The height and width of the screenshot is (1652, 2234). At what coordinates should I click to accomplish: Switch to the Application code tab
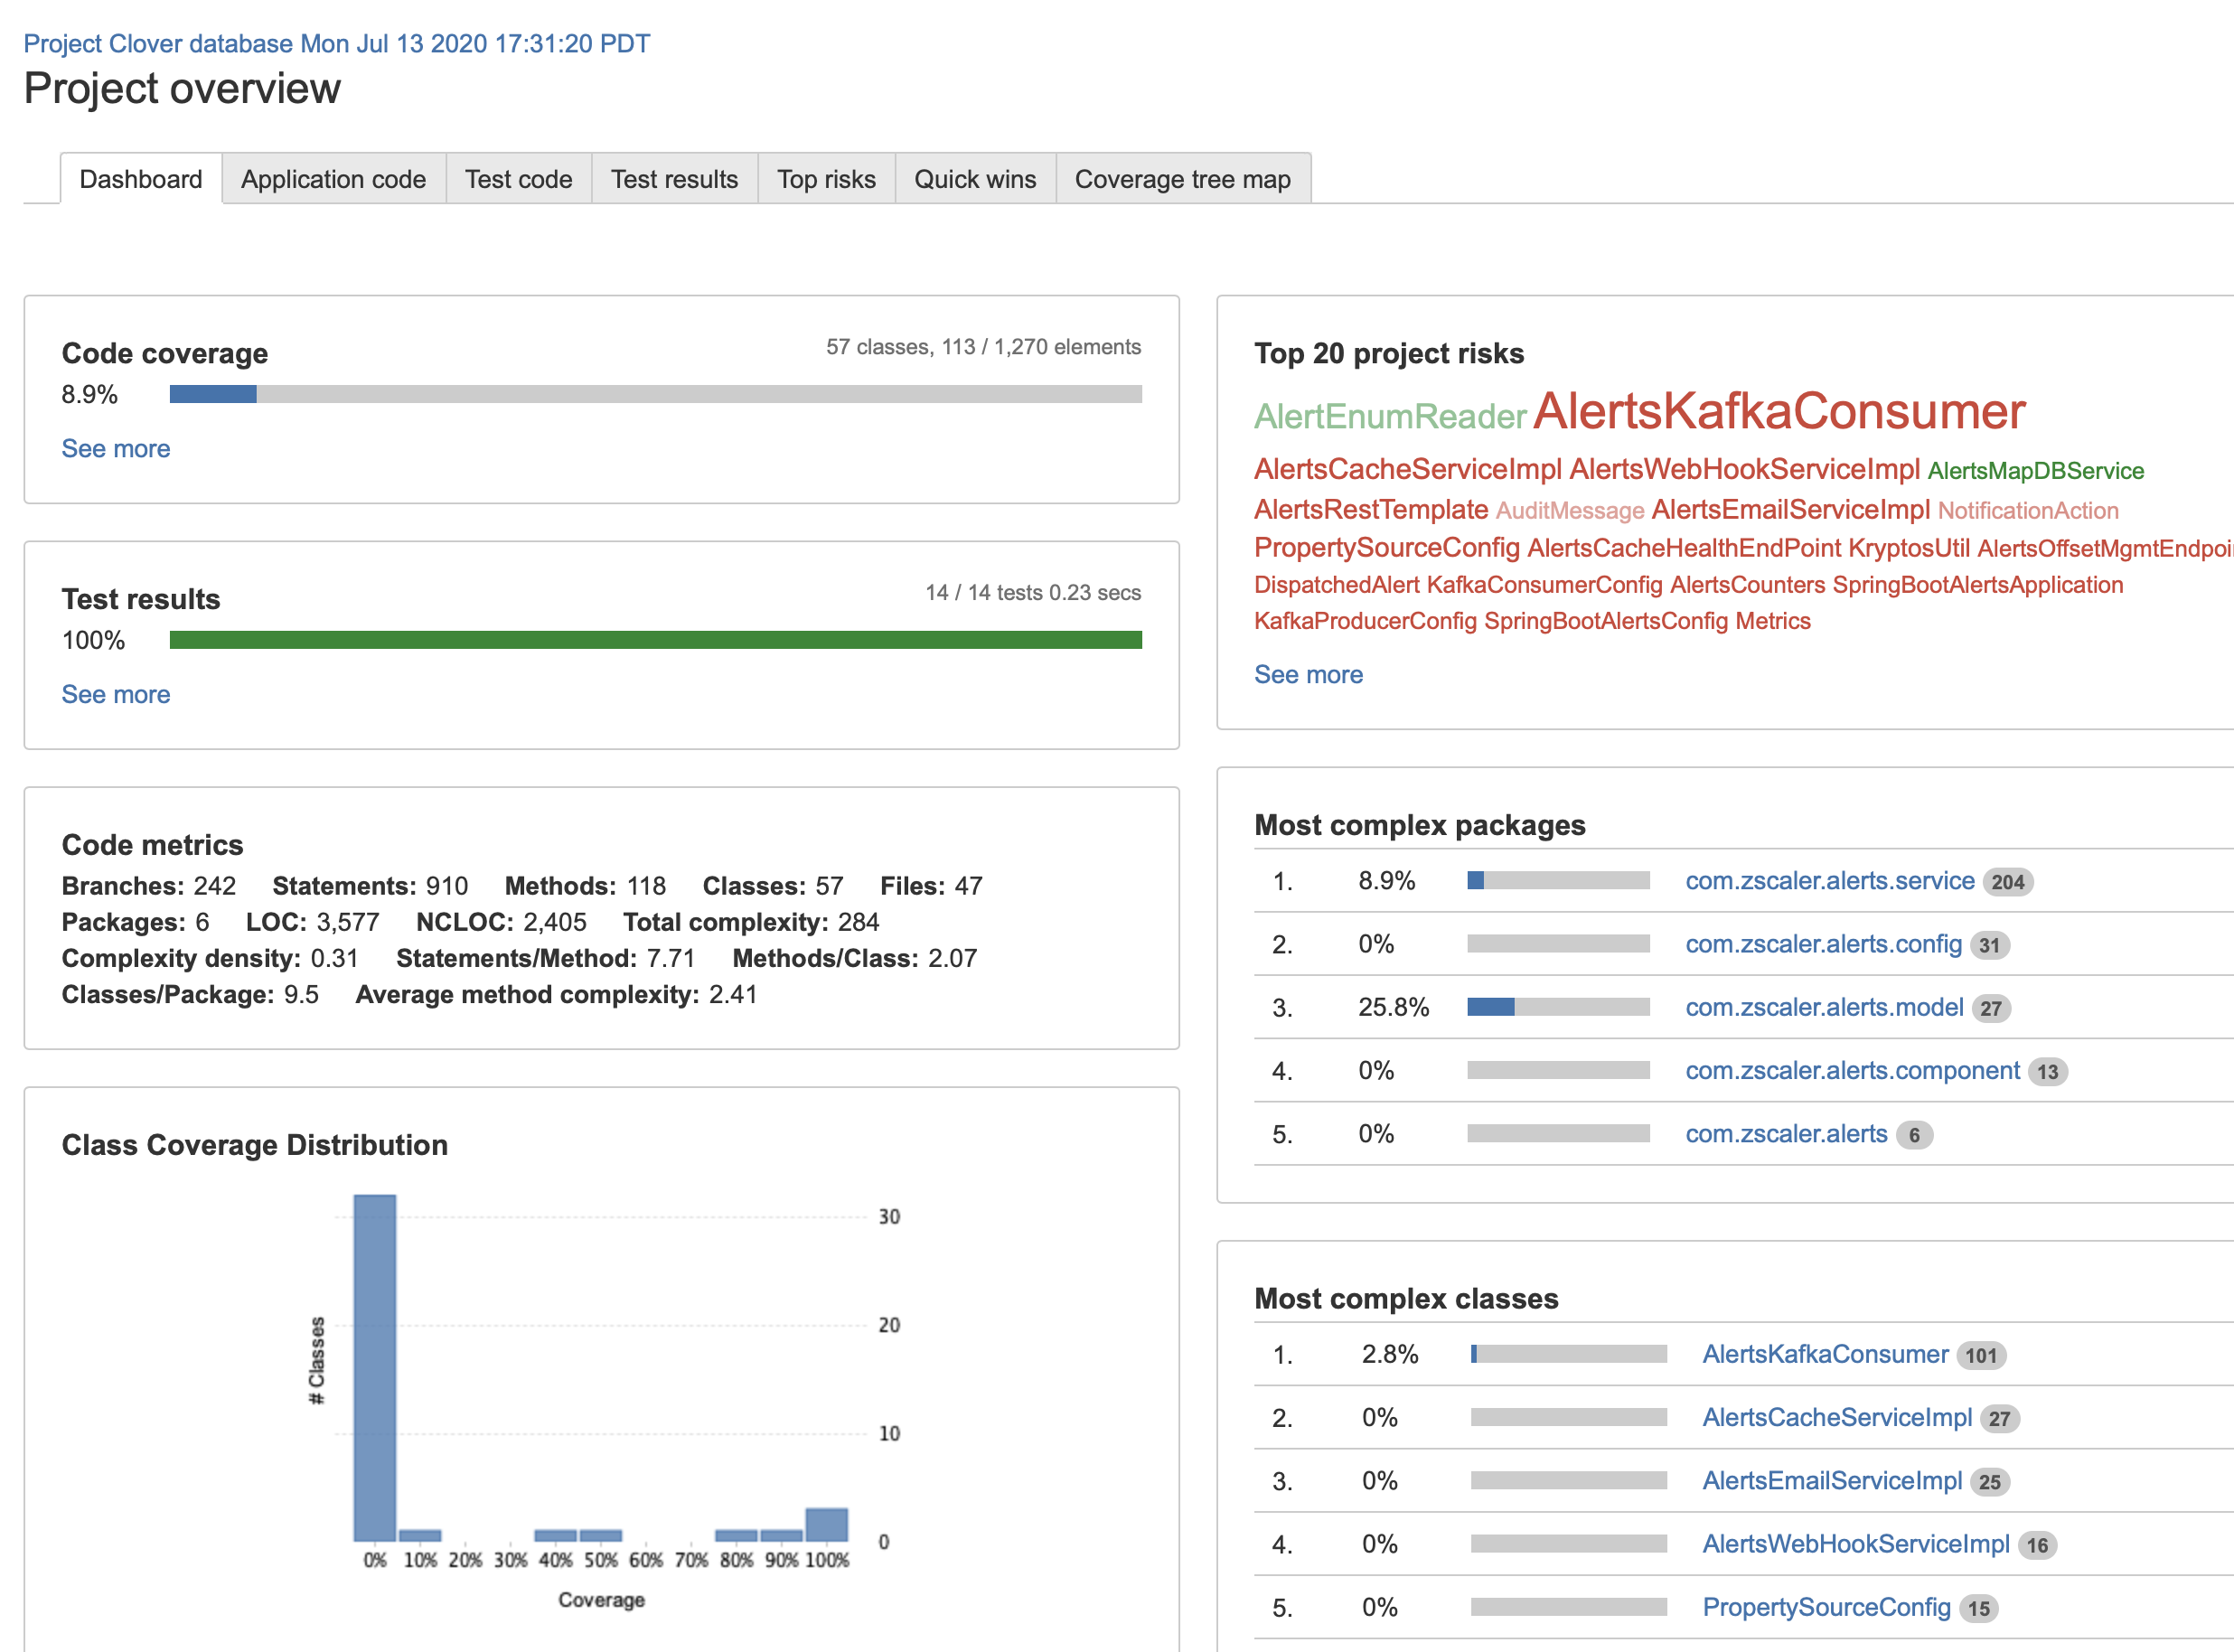click(x=333, y=179)
